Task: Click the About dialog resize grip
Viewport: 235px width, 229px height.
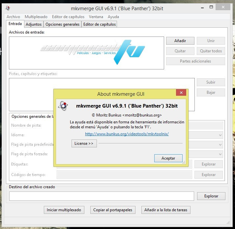Action: pos(184,163)
